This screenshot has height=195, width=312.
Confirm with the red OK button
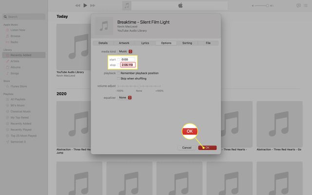coord(207,148)
